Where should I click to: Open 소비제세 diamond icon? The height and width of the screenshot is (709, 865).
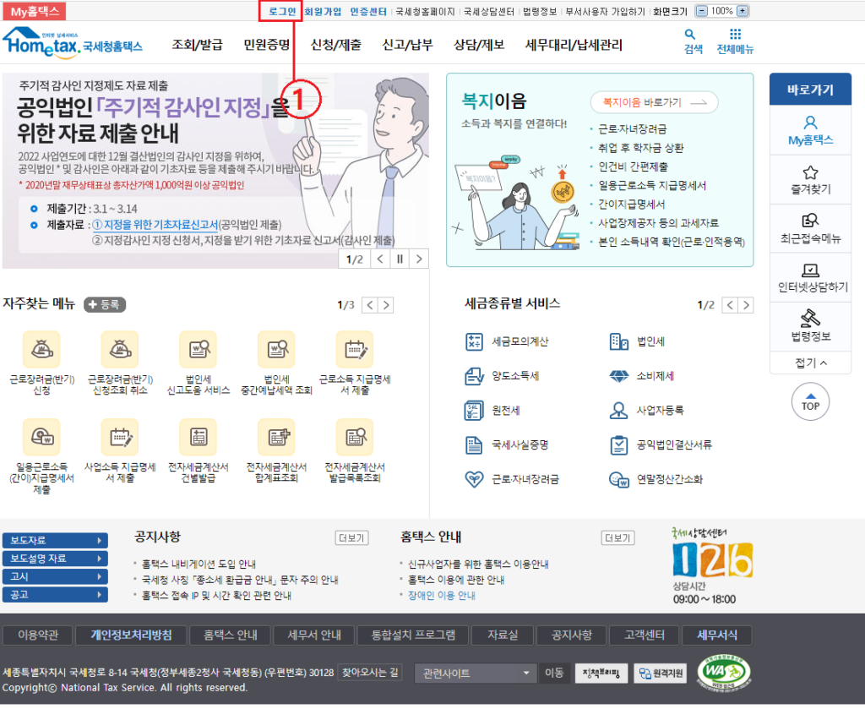click(x=618, y=376)
